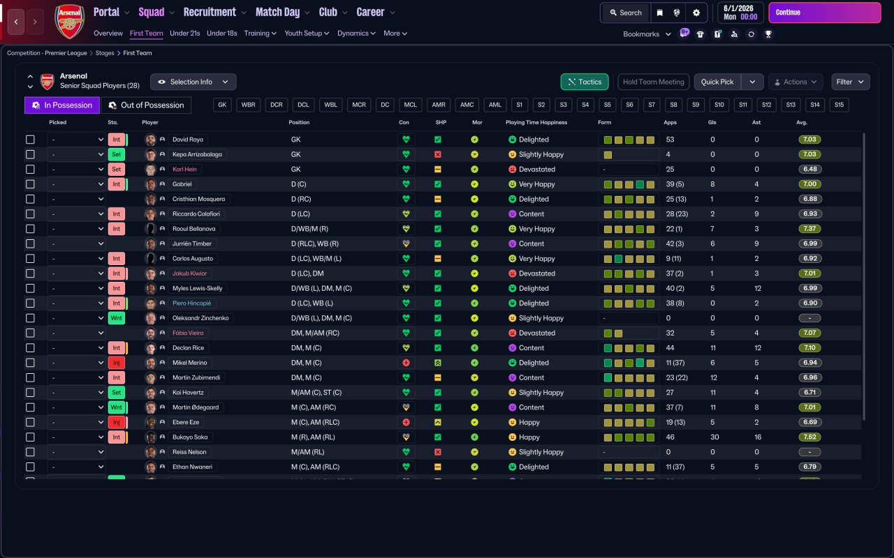Open the Under 18s tab

point(222,33)
